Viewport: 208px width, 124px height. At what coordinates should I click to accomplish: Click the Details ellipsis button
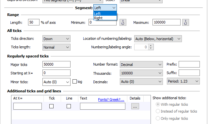(135, 106)
